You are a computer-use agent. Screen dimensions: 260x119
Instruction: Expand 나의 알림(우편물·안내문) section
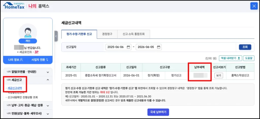pos(28,72)
